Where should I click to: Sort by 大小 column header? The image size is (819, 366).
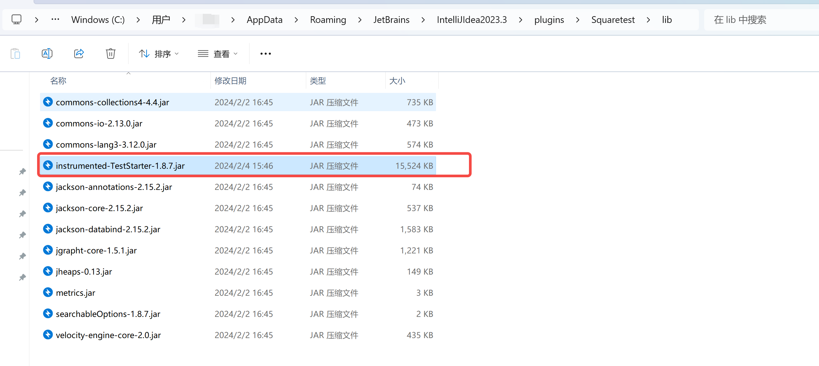pyautogui.click(x=397, y=81)
